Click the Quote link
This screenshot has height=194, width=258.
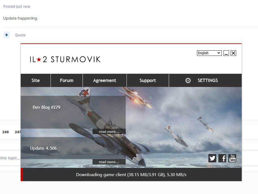pyautogui.click(x=20, y=35)
